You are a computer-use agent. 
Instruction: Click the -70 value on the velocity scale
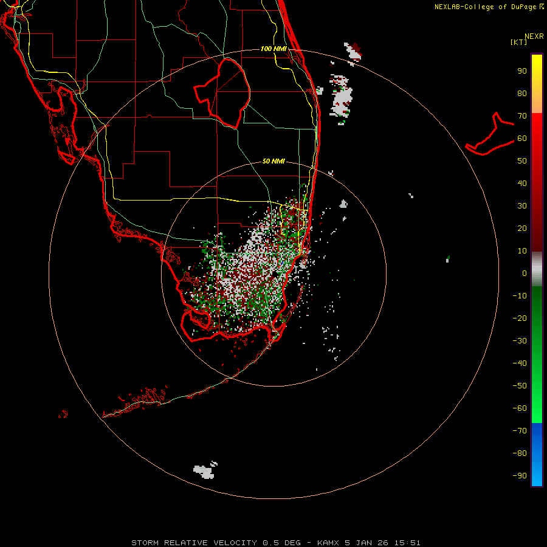coord(520,431)
